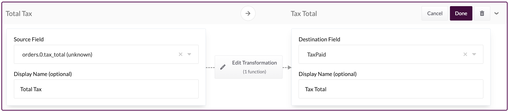Focus the source Display Name field "Total Tax"
The image size is (509, 112).
point(106,89)
